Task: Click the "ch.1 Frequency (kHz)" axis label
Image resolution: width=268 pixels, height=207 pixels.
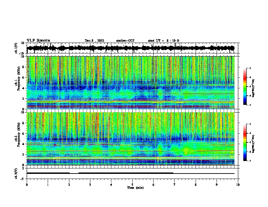Action: point(17,78)
